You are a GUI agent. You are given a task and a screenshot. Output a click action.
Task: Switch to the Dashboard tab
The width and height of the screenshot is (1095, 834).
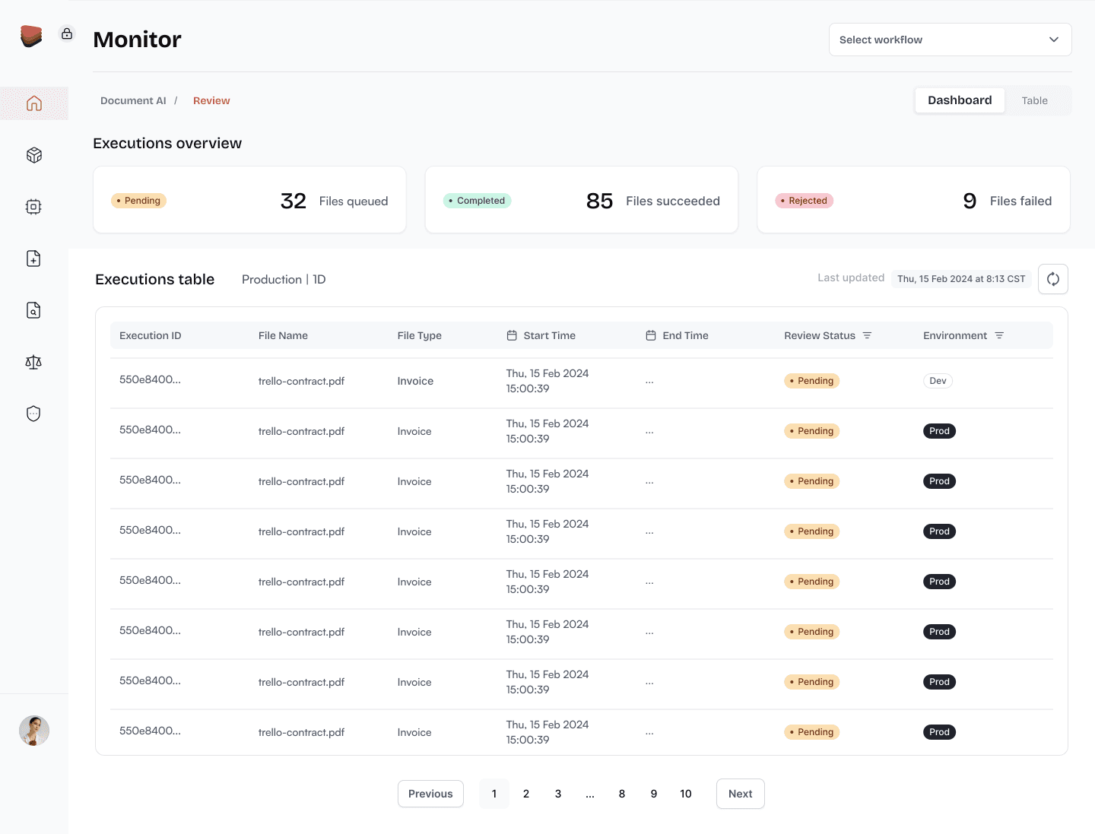(x=960, y=100)
